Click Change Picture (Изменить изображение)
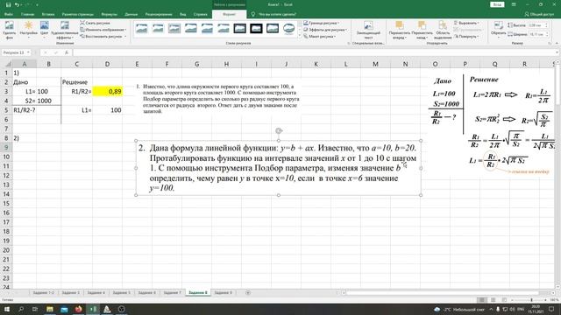Image resolution: width=561 pixels, height=315 pixels. [x=103, y=30]
